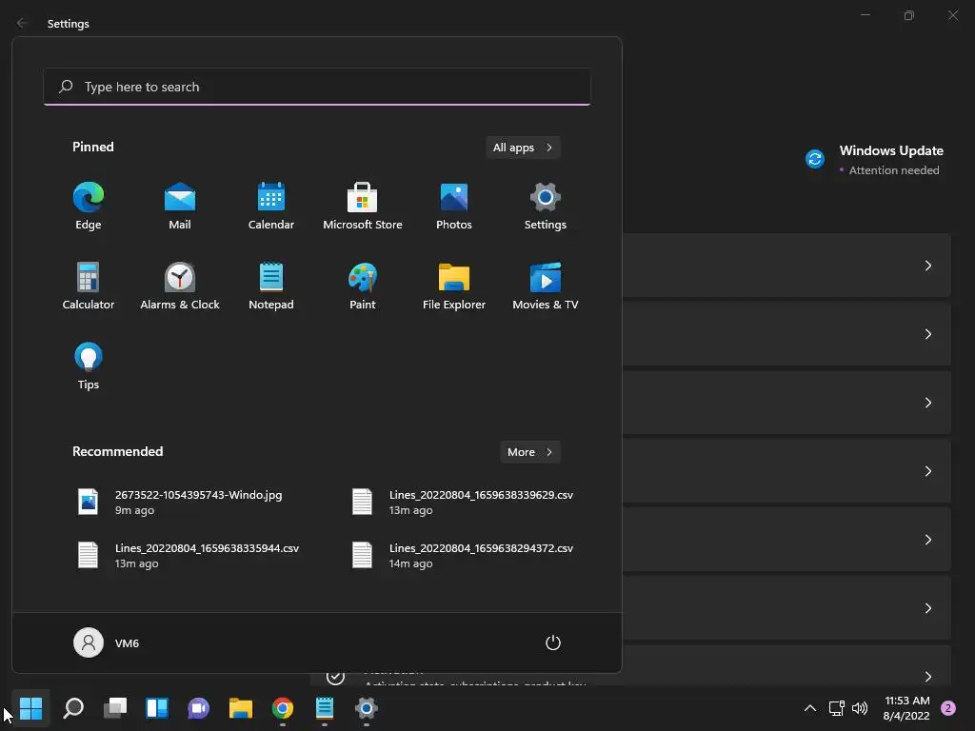Open the clock showing 11:53 AM
Viewport: 975px width, 731px height.
[906, 708]
